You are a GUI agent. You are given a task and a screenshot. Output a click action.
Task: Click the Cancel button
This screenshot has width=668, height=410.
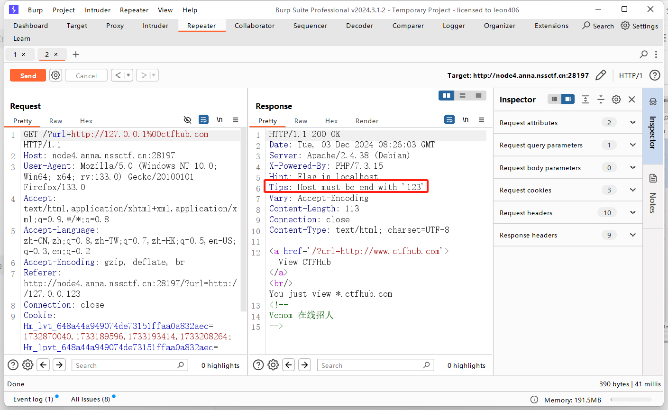pos(86,75)
